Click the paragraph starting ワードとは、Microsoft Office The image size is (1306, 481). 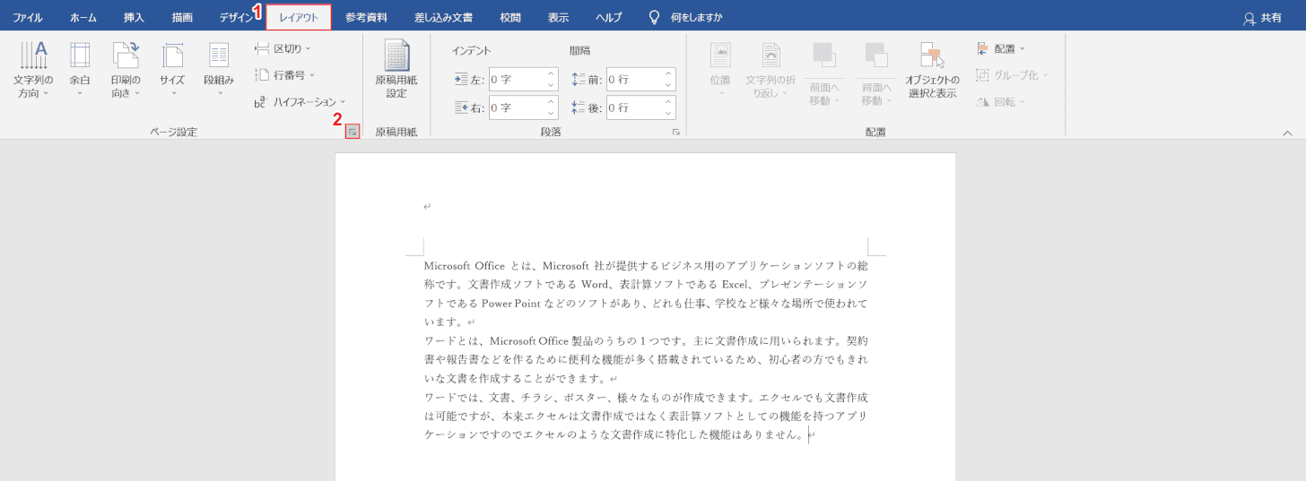(x=646, y=359)
